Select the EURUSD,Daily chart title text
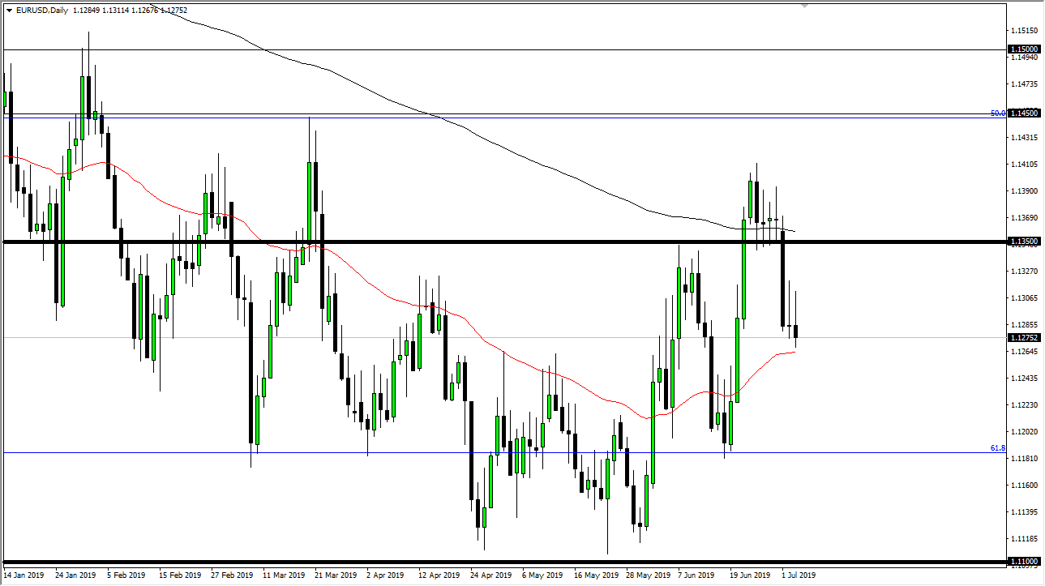The height and width of the screenshot is (586, 1045). [x=42, y=11]
